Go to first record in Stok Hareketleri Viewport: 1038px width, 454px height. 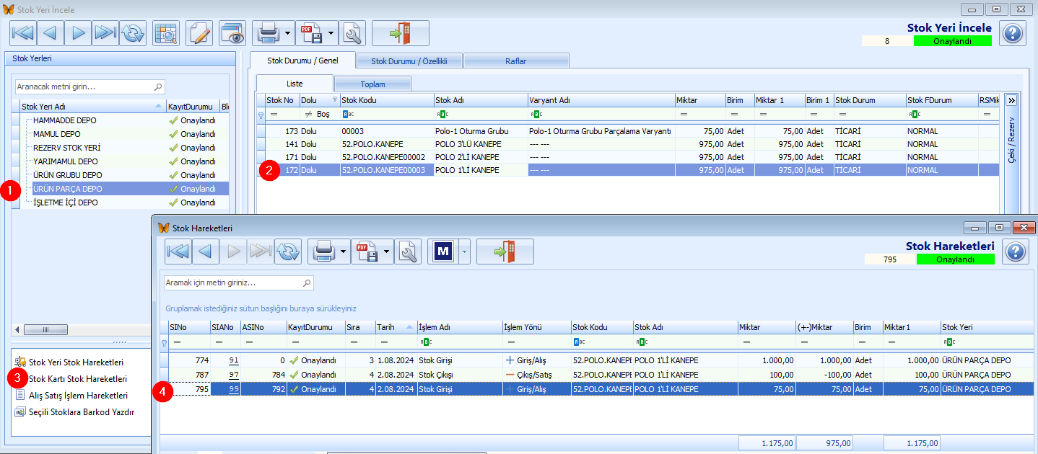179,252
